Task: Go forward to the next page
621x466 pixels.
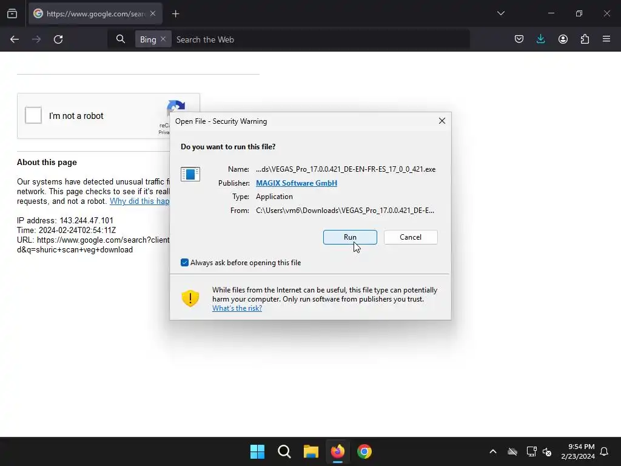Action: [x=36, y=39]
